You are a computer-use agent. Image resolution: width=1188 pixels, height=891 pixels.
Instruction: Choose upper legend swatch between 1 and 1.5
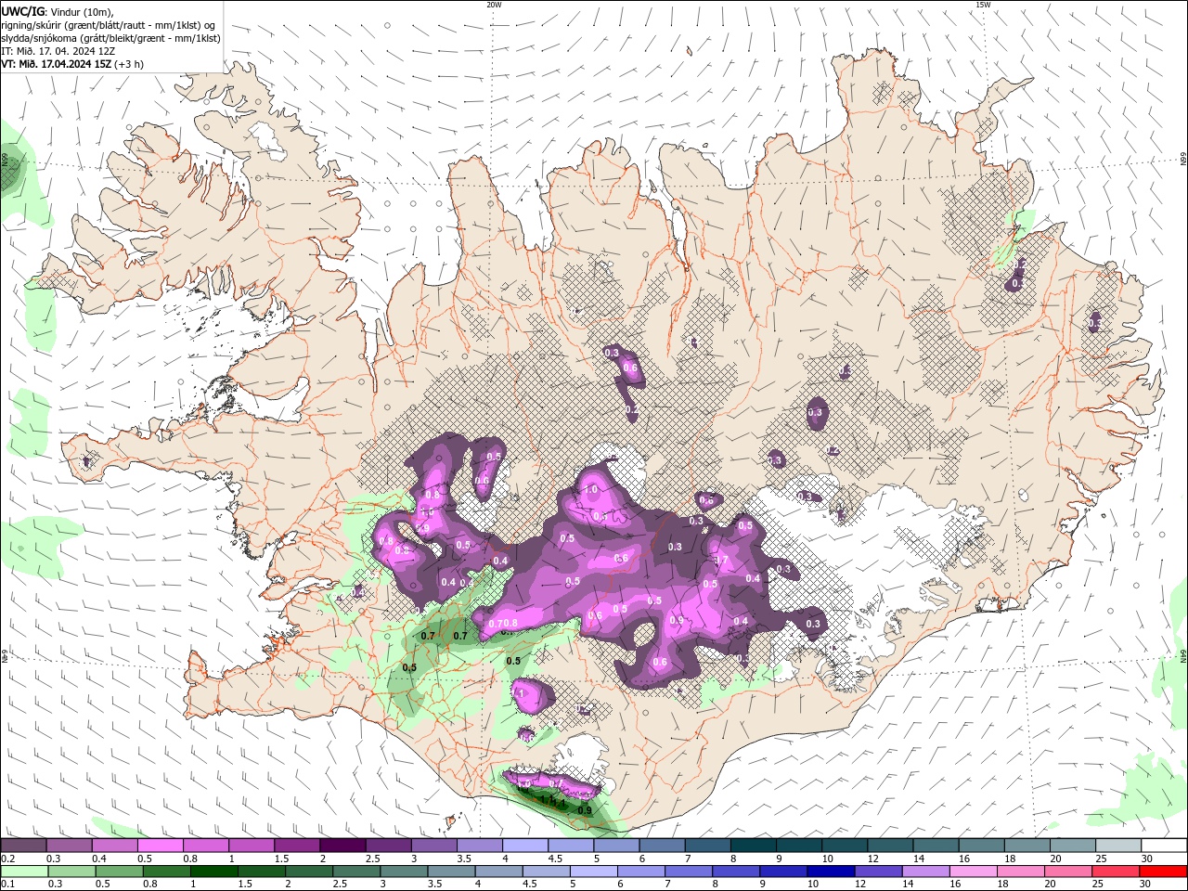(252, 846)
